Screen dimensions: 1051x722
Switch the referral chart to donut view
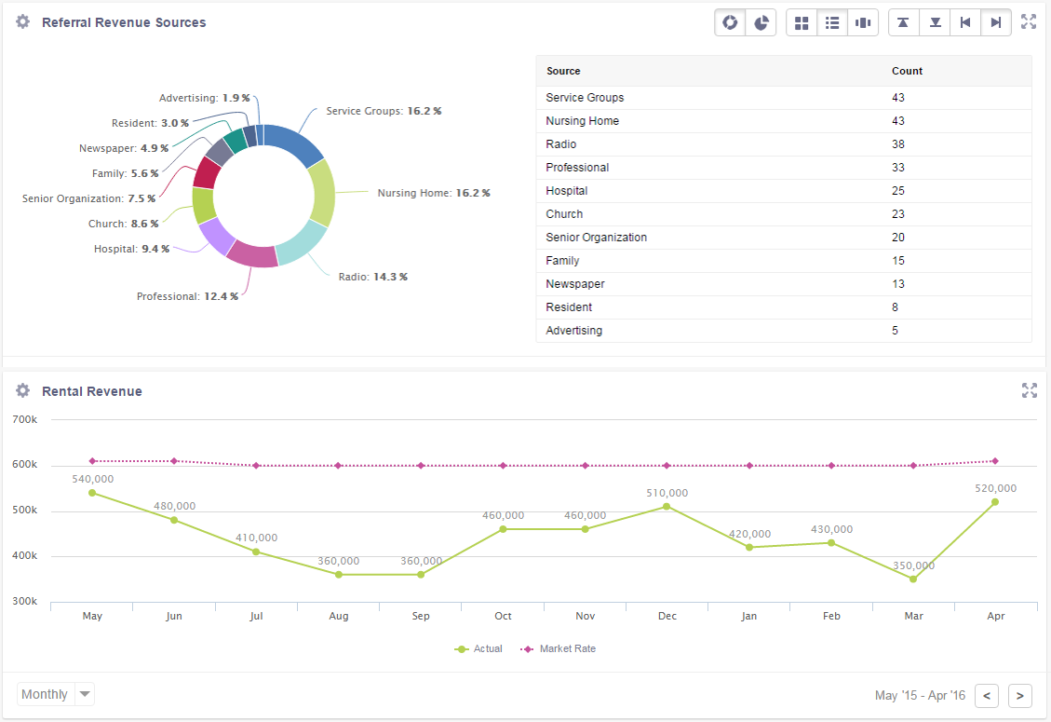(730, 21)
